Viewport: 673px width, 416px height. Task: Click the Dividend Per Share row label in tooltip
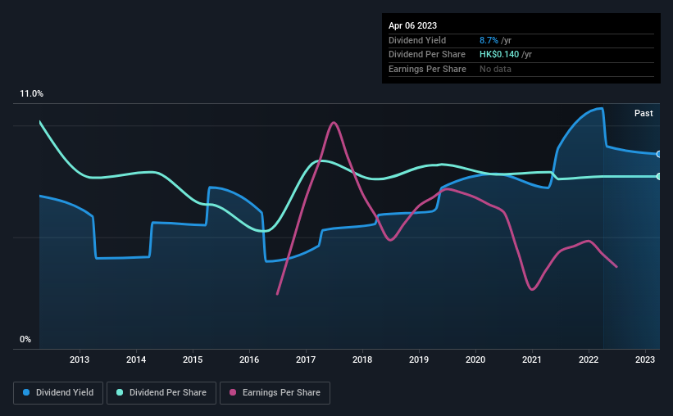tap(426, 55)
